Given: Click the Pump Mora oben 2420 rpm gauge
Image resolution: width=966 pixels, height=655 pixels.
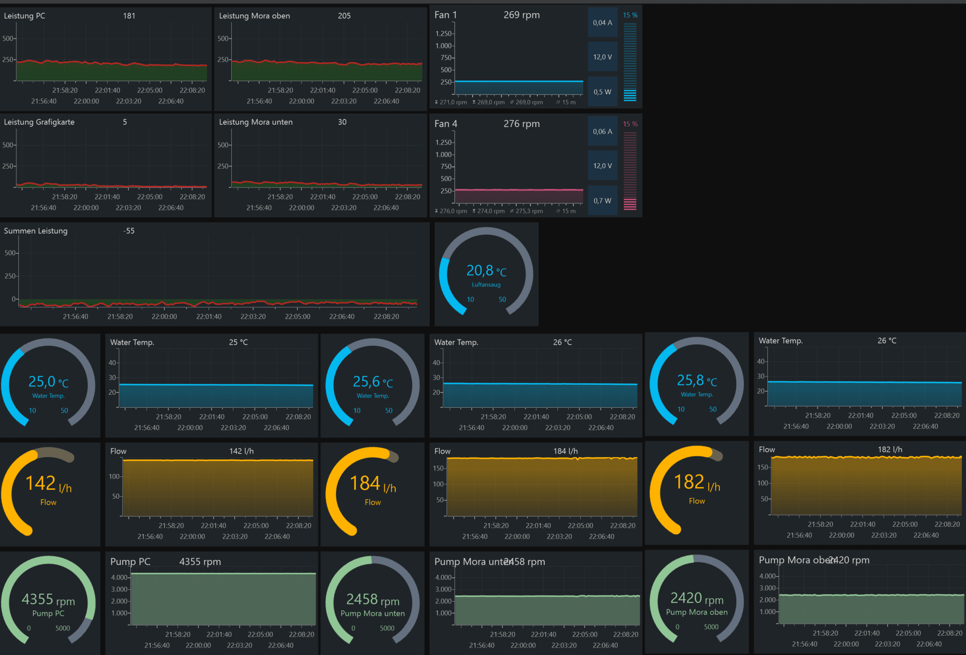Looking at the screenshot, I should point(697,599).
